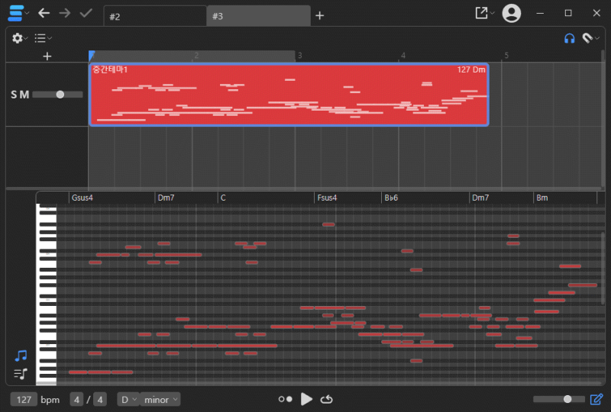Screen dimensions: 611x412
Task: Click the piano keyboard keys
Action: 47,295
